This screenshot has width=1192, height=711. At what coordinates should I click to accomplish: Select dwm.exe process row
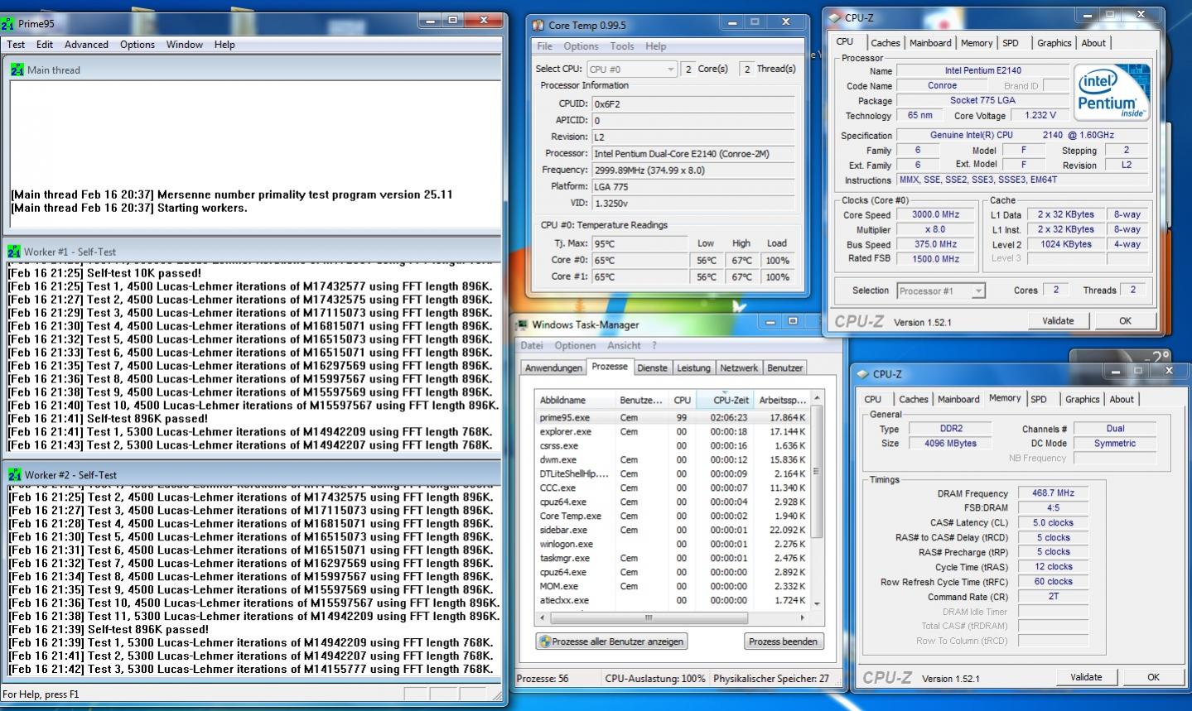(671, 460)
